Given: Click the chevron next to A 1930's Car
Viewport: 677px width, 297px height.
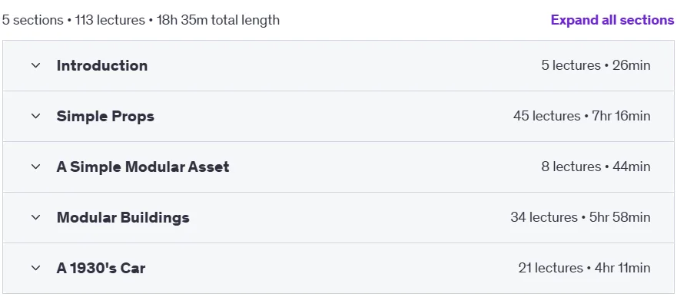Looking at the screenshot, I should click(x=36, y=268).
